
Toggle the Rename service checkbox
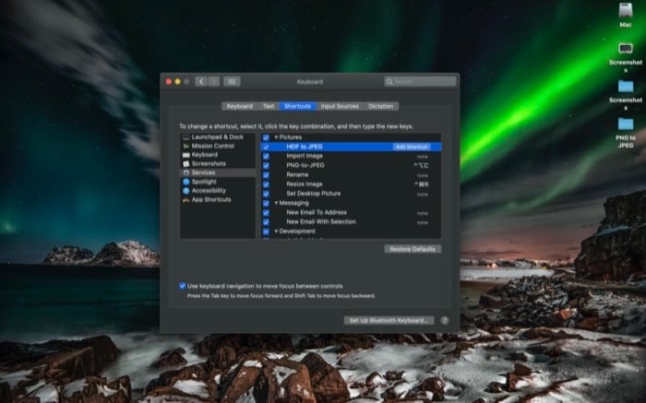(x=266, y=175)
